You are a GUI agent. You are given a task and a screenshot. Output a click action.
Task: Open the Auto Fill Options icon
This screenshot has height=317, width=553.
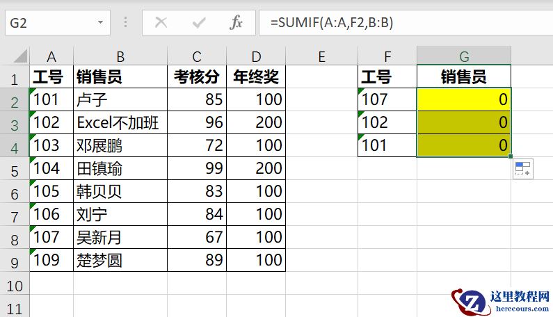(522, 169)
